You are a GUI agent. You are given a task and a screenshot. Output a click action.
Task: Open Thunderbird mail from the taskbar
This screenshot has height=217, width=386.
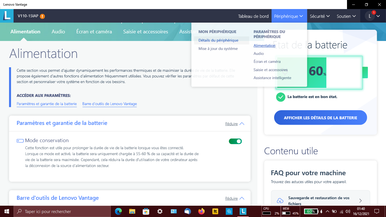pyautogui.click(x=187, y=211)
